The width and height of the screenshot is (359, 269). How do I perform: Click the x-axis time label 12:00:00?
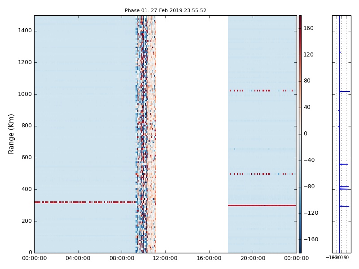[165, 258]
